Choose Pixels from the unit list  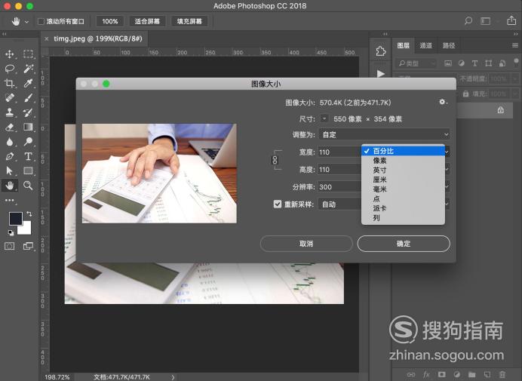pos(403,161)
